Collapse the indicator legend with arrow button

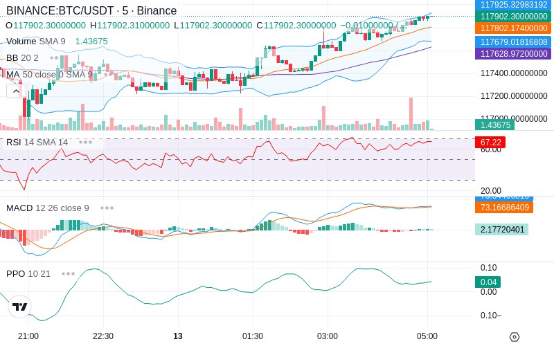(x=16, y=91)
